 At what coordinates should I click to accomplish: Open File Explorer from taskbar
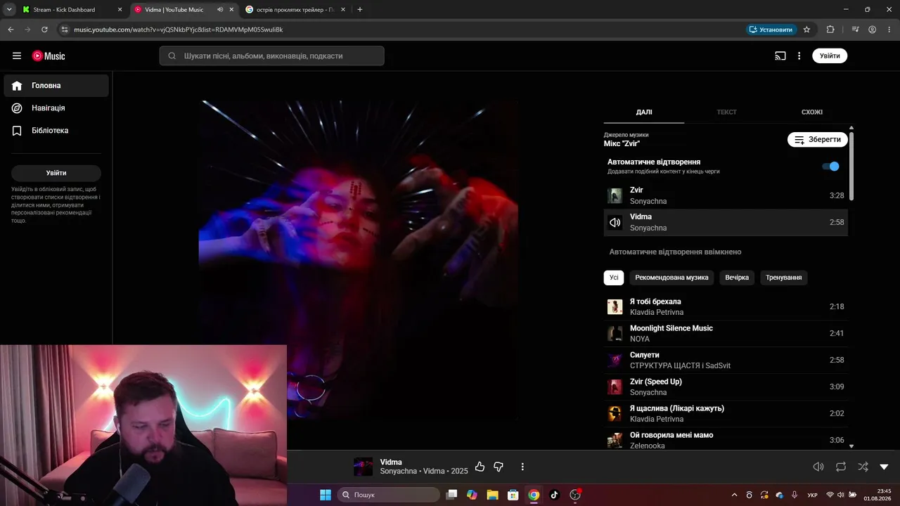(492, 495)
